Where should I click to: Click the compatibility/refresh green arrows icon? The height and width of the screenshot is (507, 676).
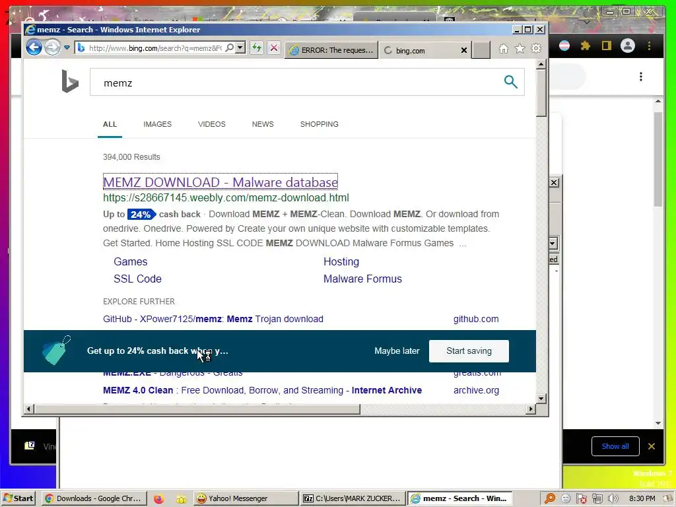click(257, 48)
